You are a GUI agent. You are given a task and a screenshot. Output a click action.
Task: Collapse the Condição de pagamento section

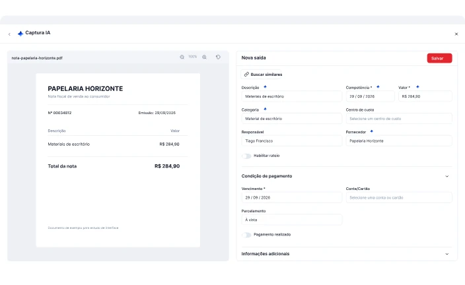point(447,176)
